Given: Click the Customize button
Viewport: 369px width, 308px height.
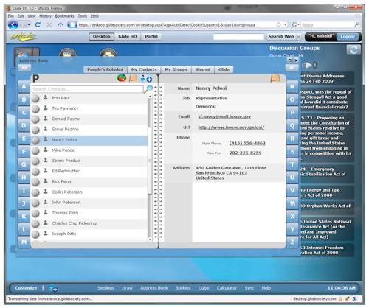Looking at the screenshot, I should point(26,288).
